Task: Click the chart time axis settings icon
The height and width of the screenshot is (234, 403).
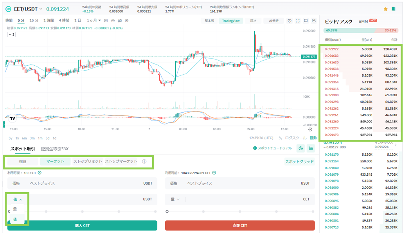Action: click(310, 130)
